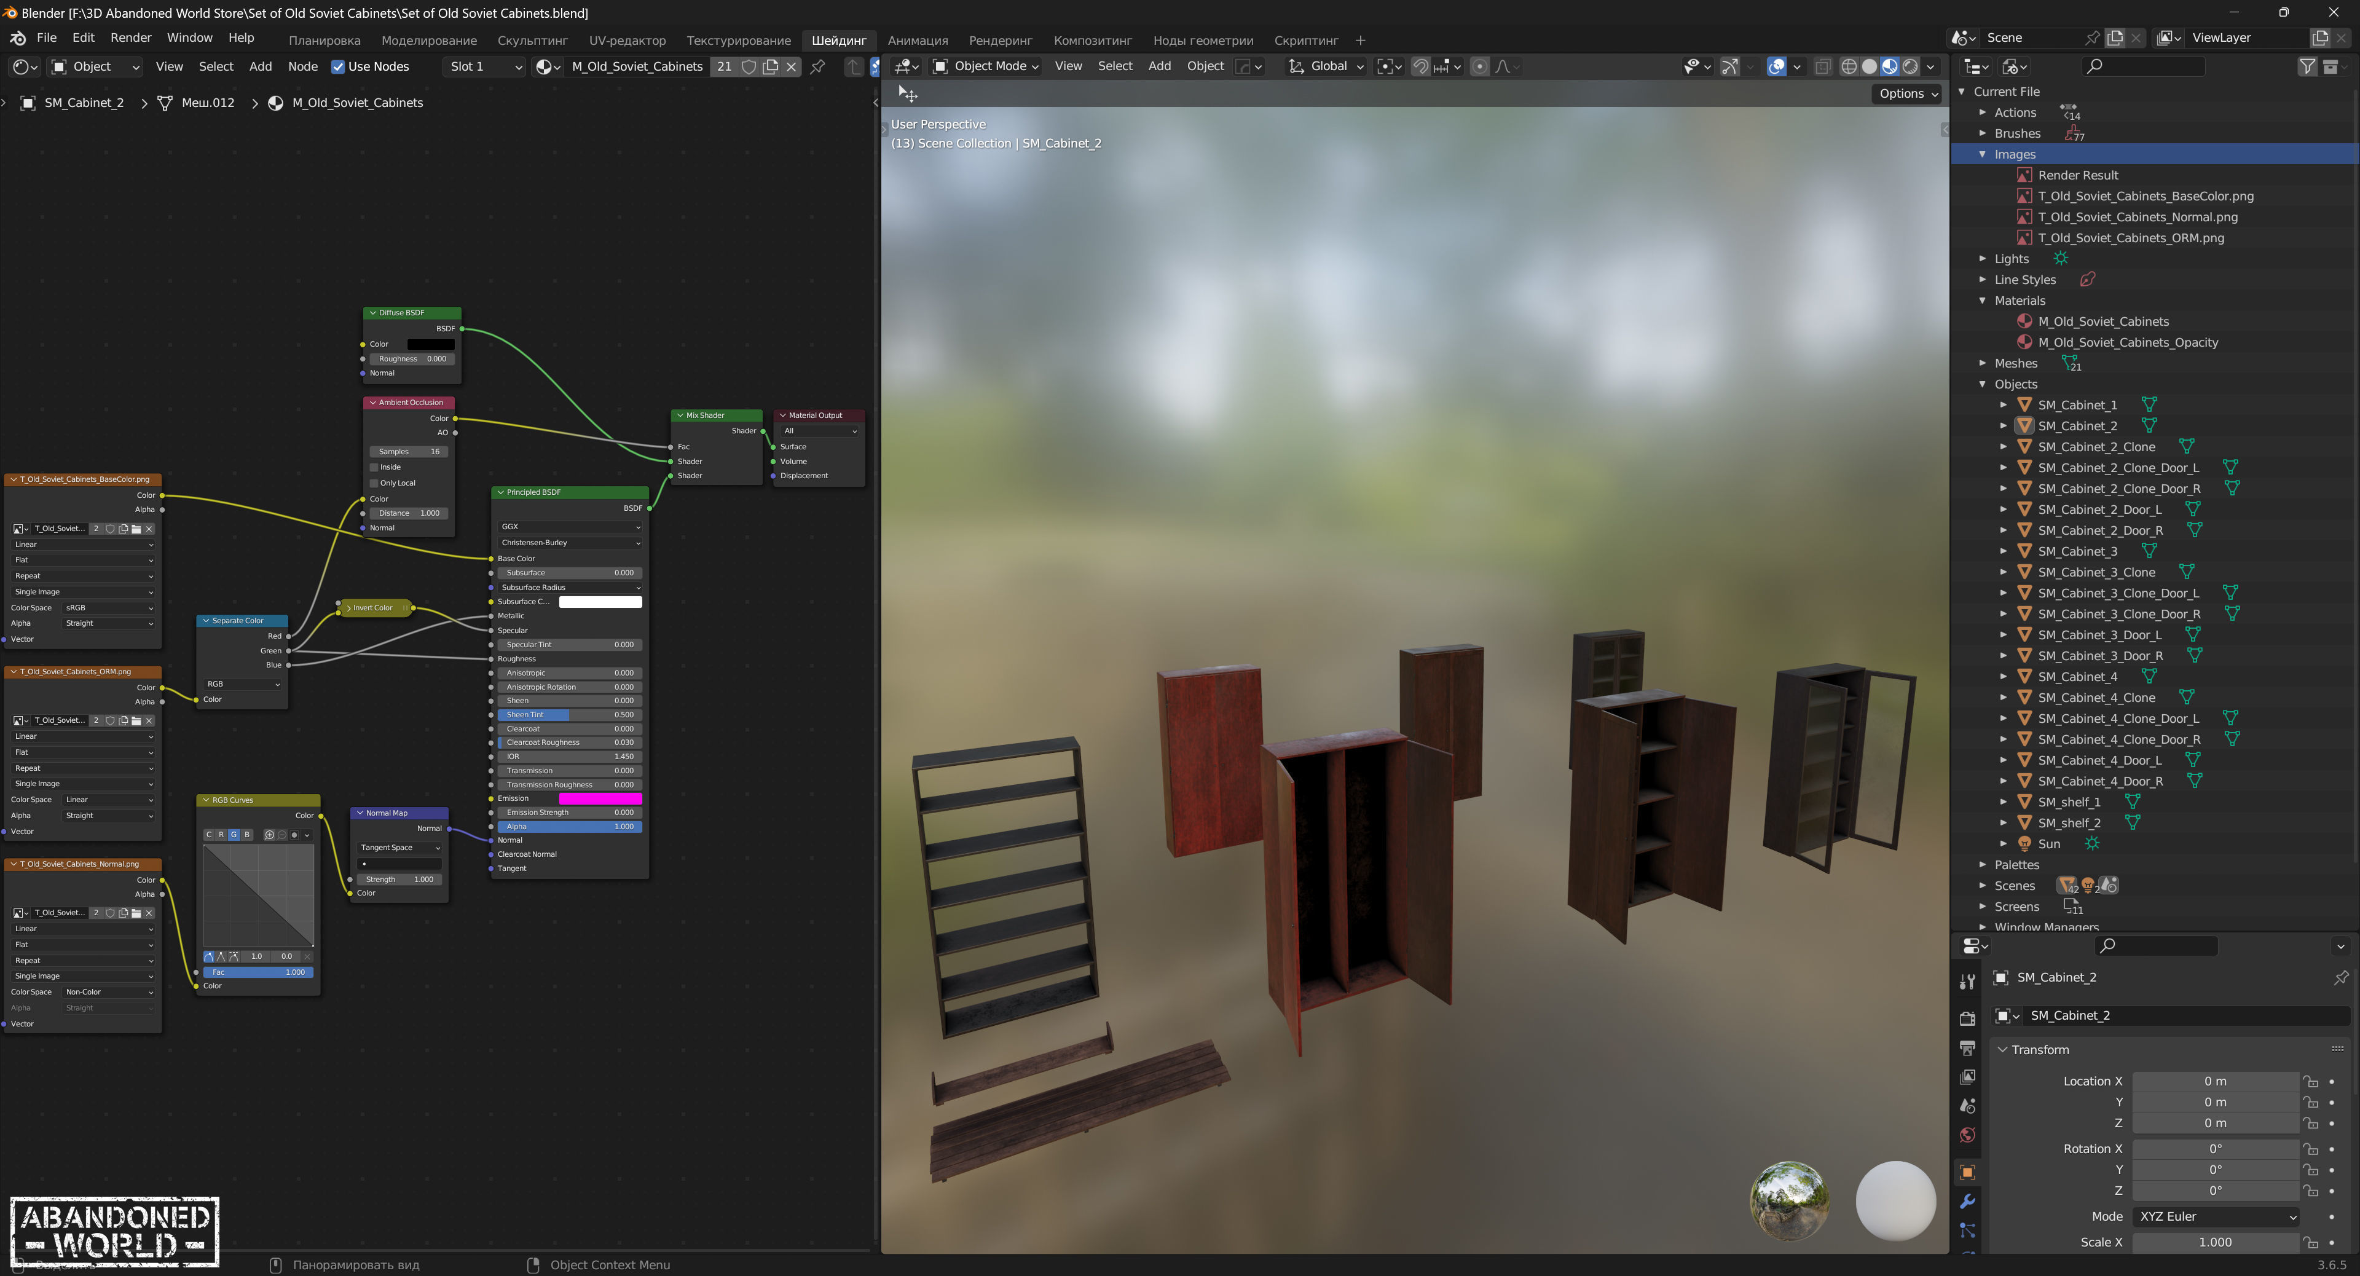
Task: Click the viewport Options button
Action: tap(1908, 93)
